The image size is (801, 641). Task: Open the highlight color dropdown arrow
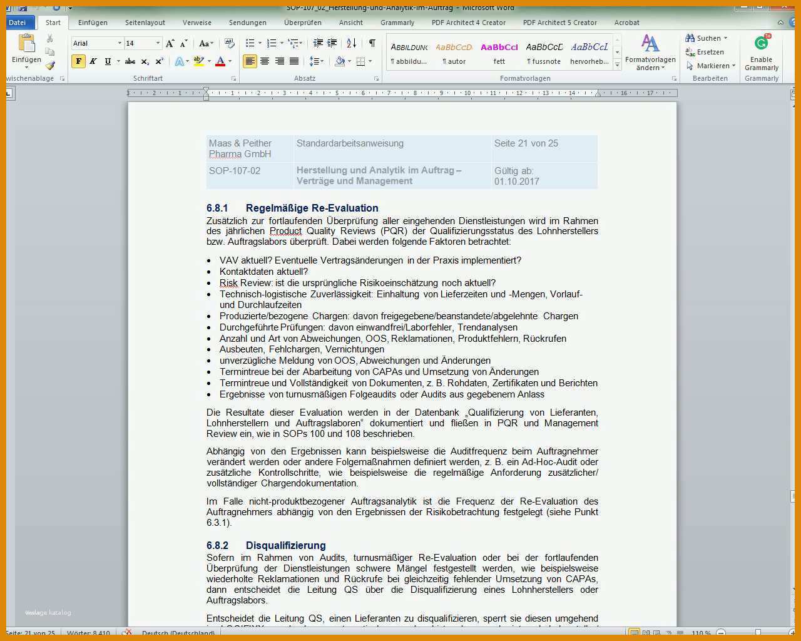click(208, 61)
